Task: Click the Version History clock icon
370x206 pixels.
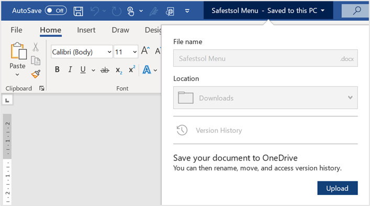Action: point(182,130)
